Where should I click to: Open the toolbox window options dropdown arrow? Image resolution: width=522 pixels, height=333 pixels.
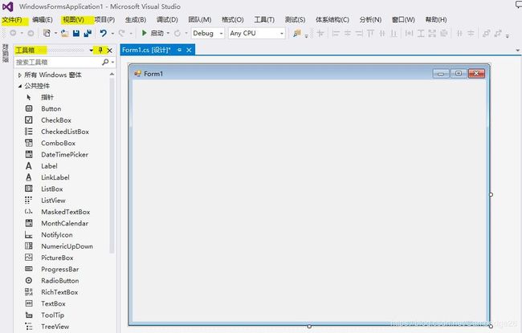point(92,51)
